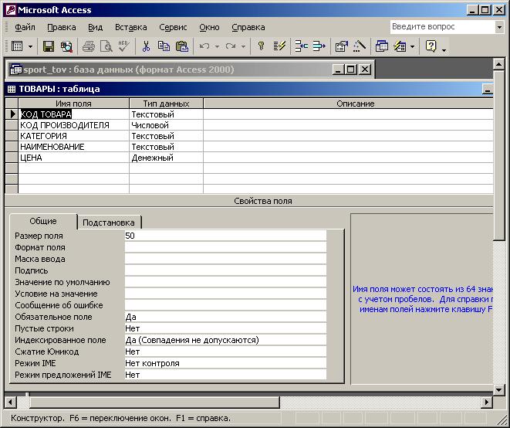Open toolbar options arrow after Help icon

(444, 50)
